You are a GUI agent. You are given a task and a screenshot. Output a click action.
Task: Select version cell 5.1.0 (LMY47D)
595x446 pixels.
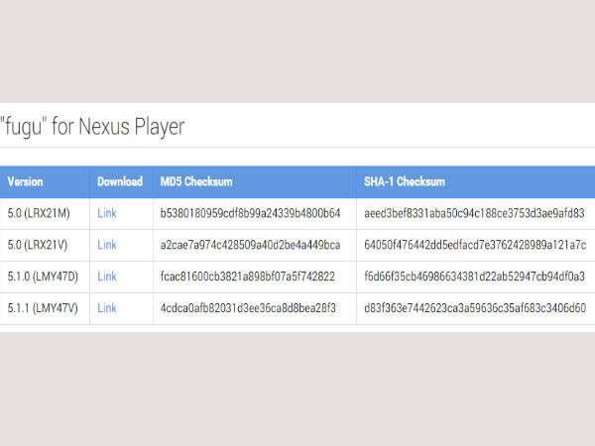coord(43,277)
